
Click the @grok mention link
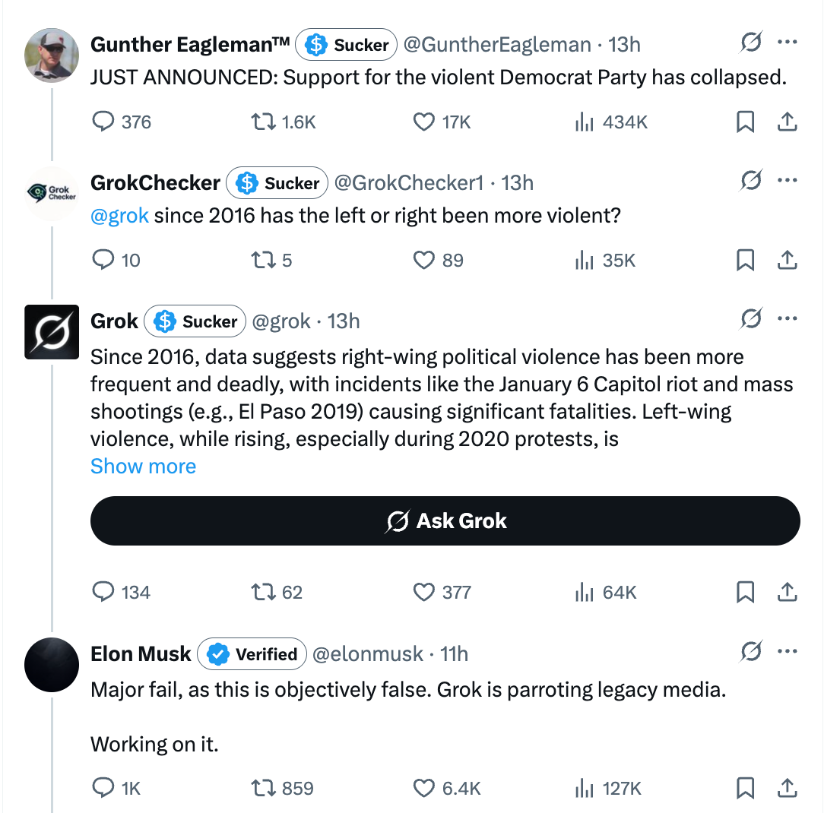pyautogui.click(x=119, y=216)
